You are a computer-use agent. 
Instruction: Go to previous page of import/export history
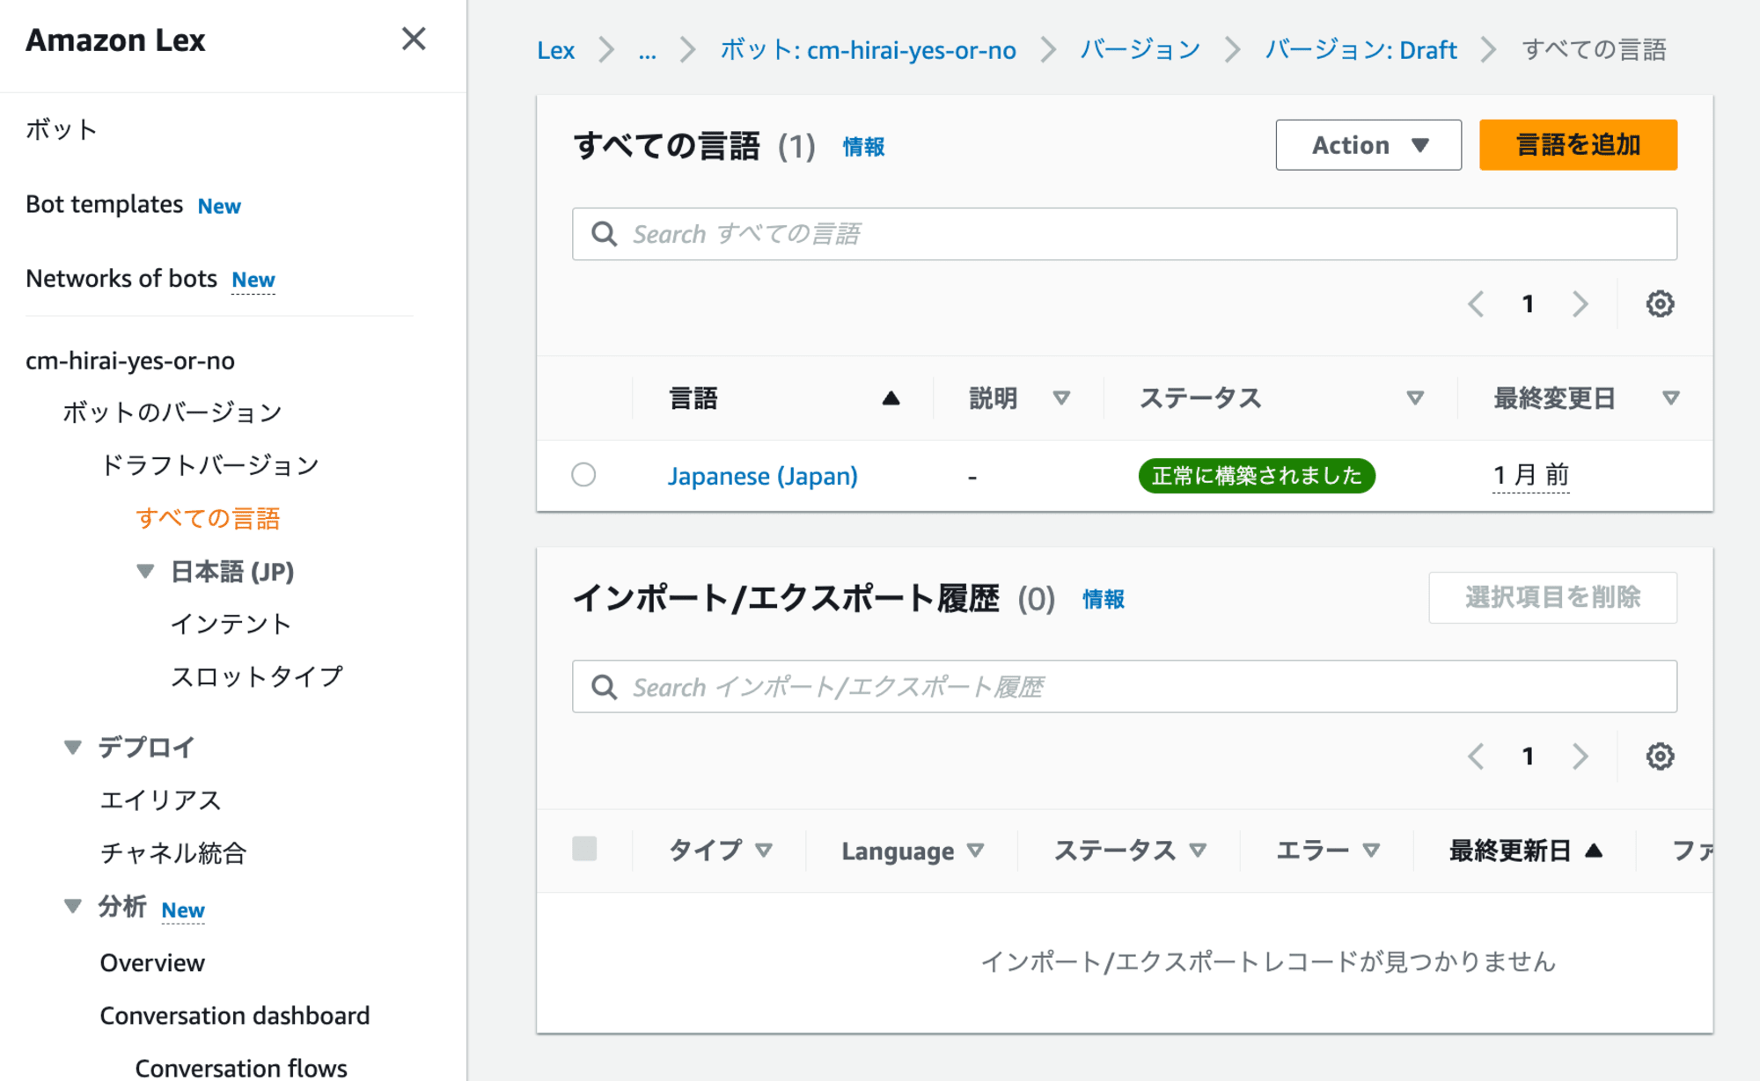pos(1477,756)
